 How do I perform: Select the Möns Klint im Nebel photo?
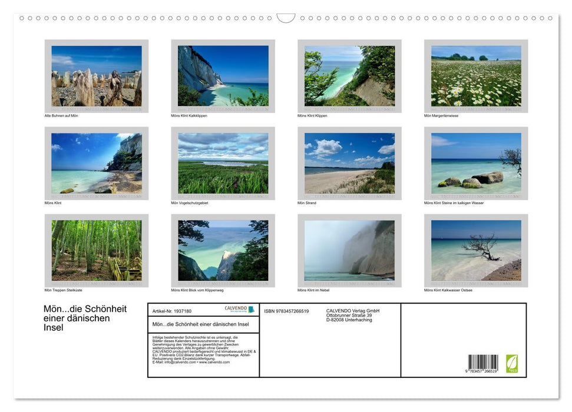[x=349, y=250]
